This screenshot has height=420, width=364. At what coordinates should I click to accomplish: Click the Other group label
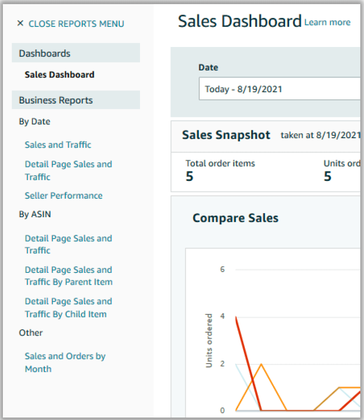click(31, 333)
